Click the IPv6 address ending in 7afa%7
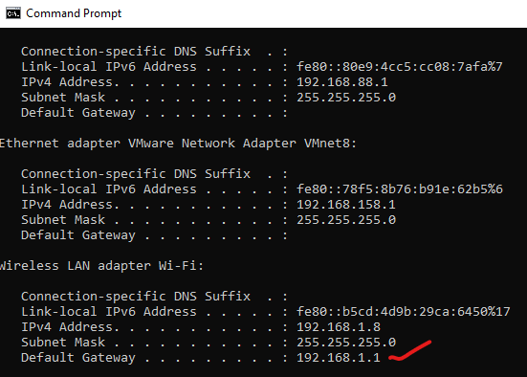This screenshot has width=527, height=377. pos(399,67)
